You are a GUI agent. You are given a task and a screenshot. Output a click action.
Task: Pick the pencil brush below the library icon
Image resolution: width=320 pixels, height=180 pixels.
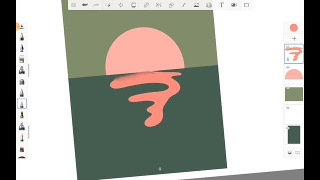click(22, 37)
